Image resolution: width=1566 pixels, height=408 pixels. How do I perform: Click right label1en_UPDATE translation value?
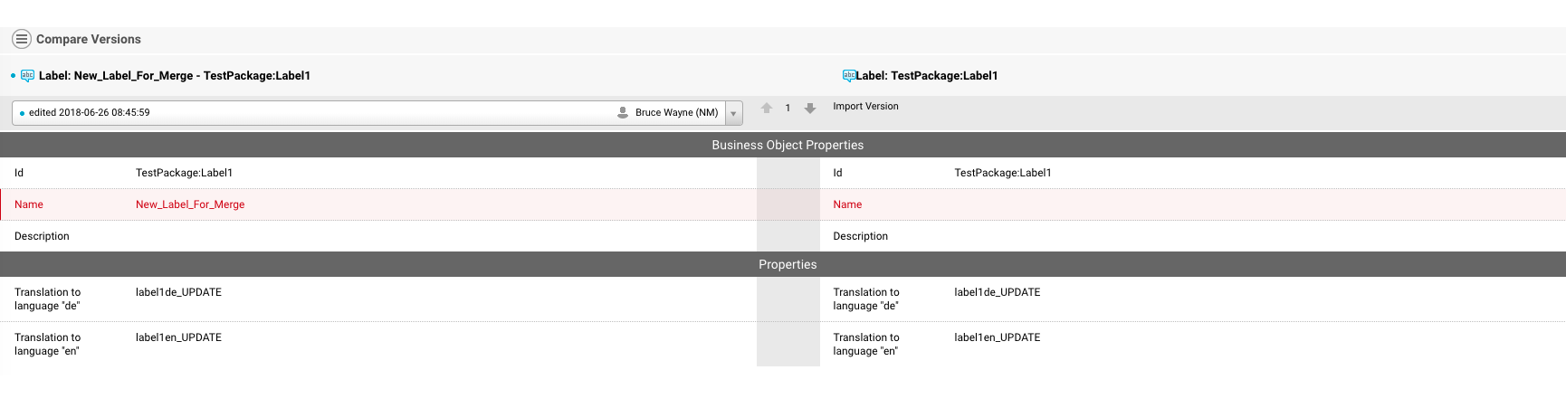tap(997, 337)
